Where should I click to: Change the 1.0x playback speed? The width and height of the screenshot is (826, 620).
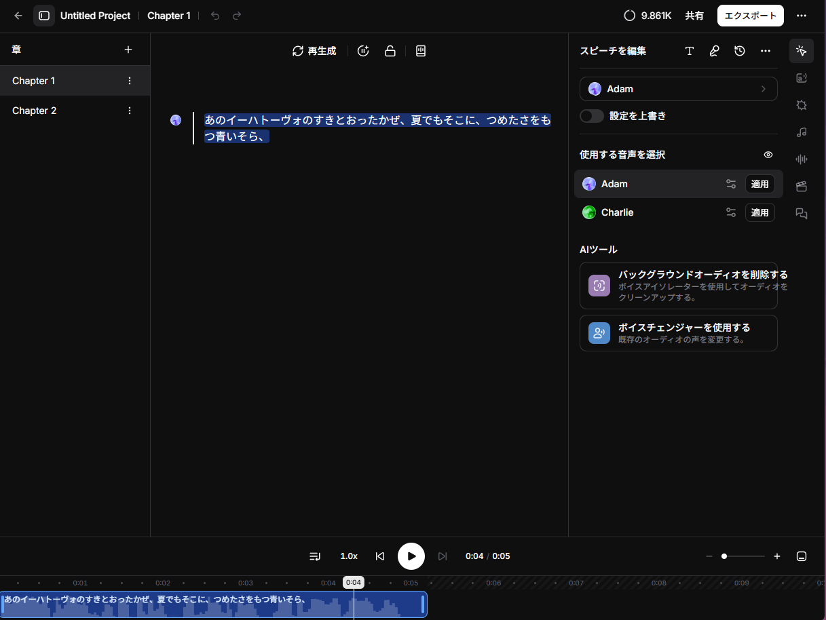coord(349,556)
